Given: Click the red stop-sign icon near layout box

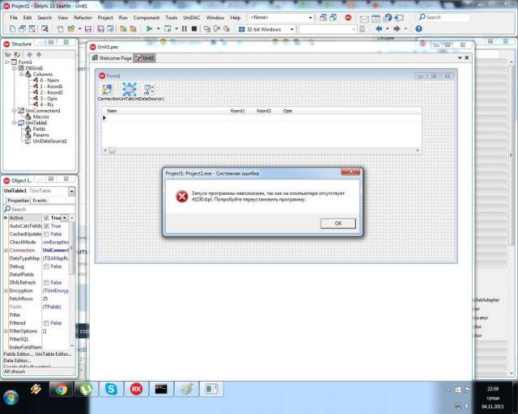Looking at the screenshot, I should click(x=348, y=18).
